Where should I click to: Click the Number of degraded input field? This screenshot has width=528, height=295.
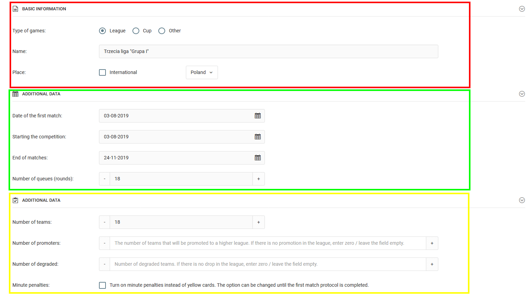coord(268,264)
